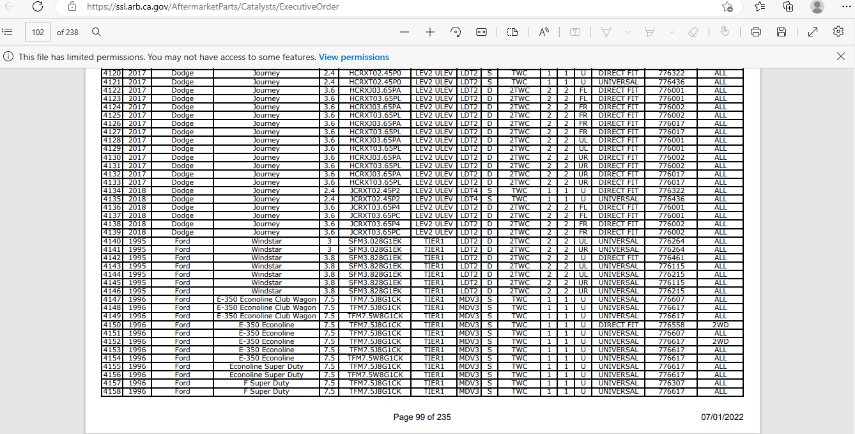Click the View permissions link
Screen dimensions: 855x434
tap(353, 57)
